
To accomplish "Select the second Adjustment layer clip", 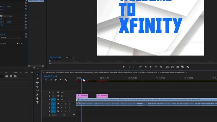I will (102, 96).
